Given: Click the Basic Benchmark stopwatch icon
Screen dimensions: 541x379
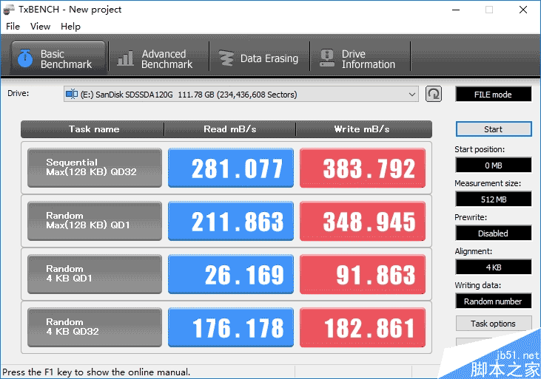Looking at the screenshot, I should [25, 58].
